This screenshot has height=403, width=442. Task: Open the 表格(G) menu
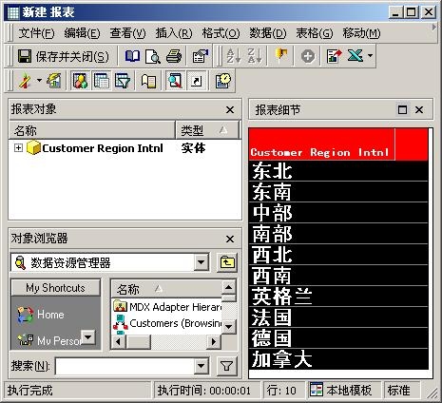tap(315, 33)
